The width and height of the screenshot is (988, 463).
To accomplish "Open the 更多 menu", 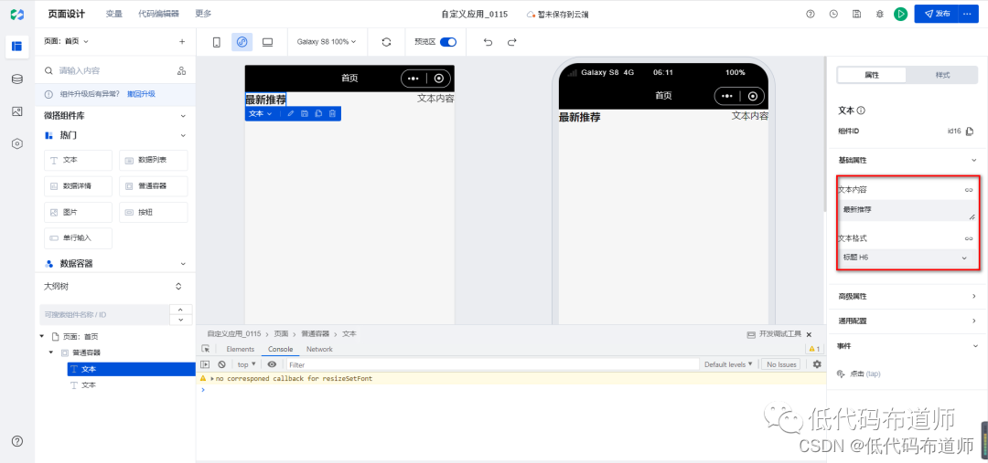I will coord(203,13).
